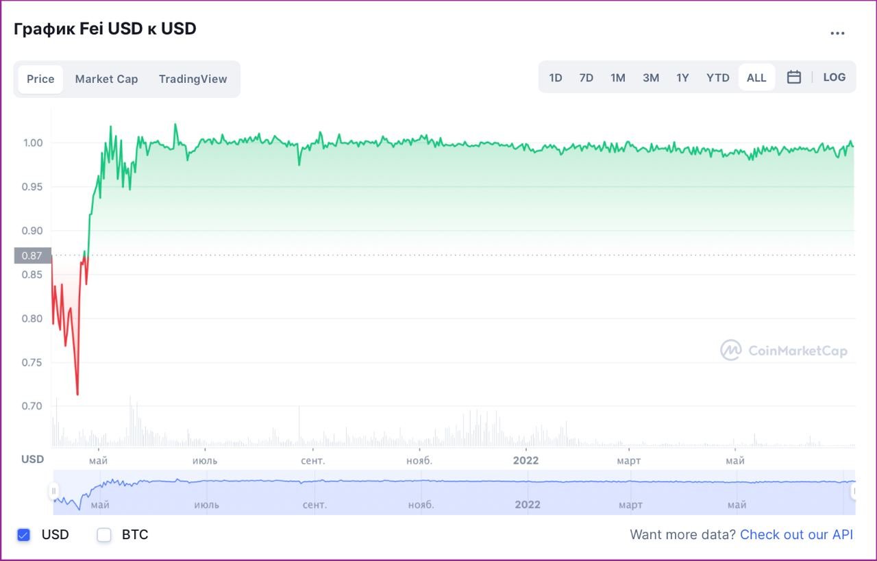Uncheck the USD currency checkbox
The image size is (877, 561).
point(24,535)
